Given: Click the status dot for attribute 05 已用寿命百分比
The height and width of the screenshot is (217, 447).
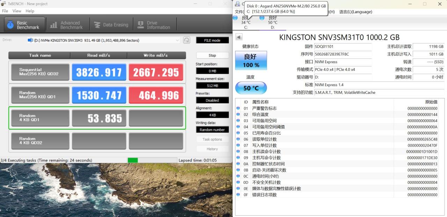Looking at the screenshot, I should [x=238, y=133].
